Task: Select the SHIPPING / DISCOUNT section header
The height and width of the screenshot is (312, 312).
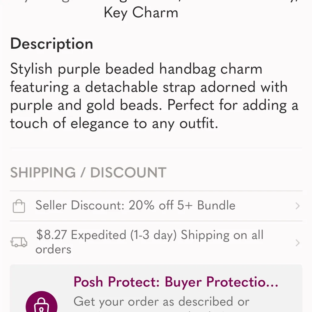Action: pos(88,172)
